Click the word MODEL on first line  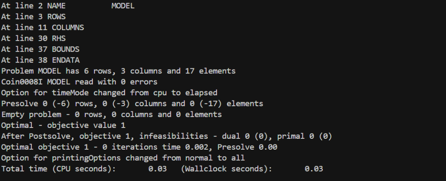[123, 6]
